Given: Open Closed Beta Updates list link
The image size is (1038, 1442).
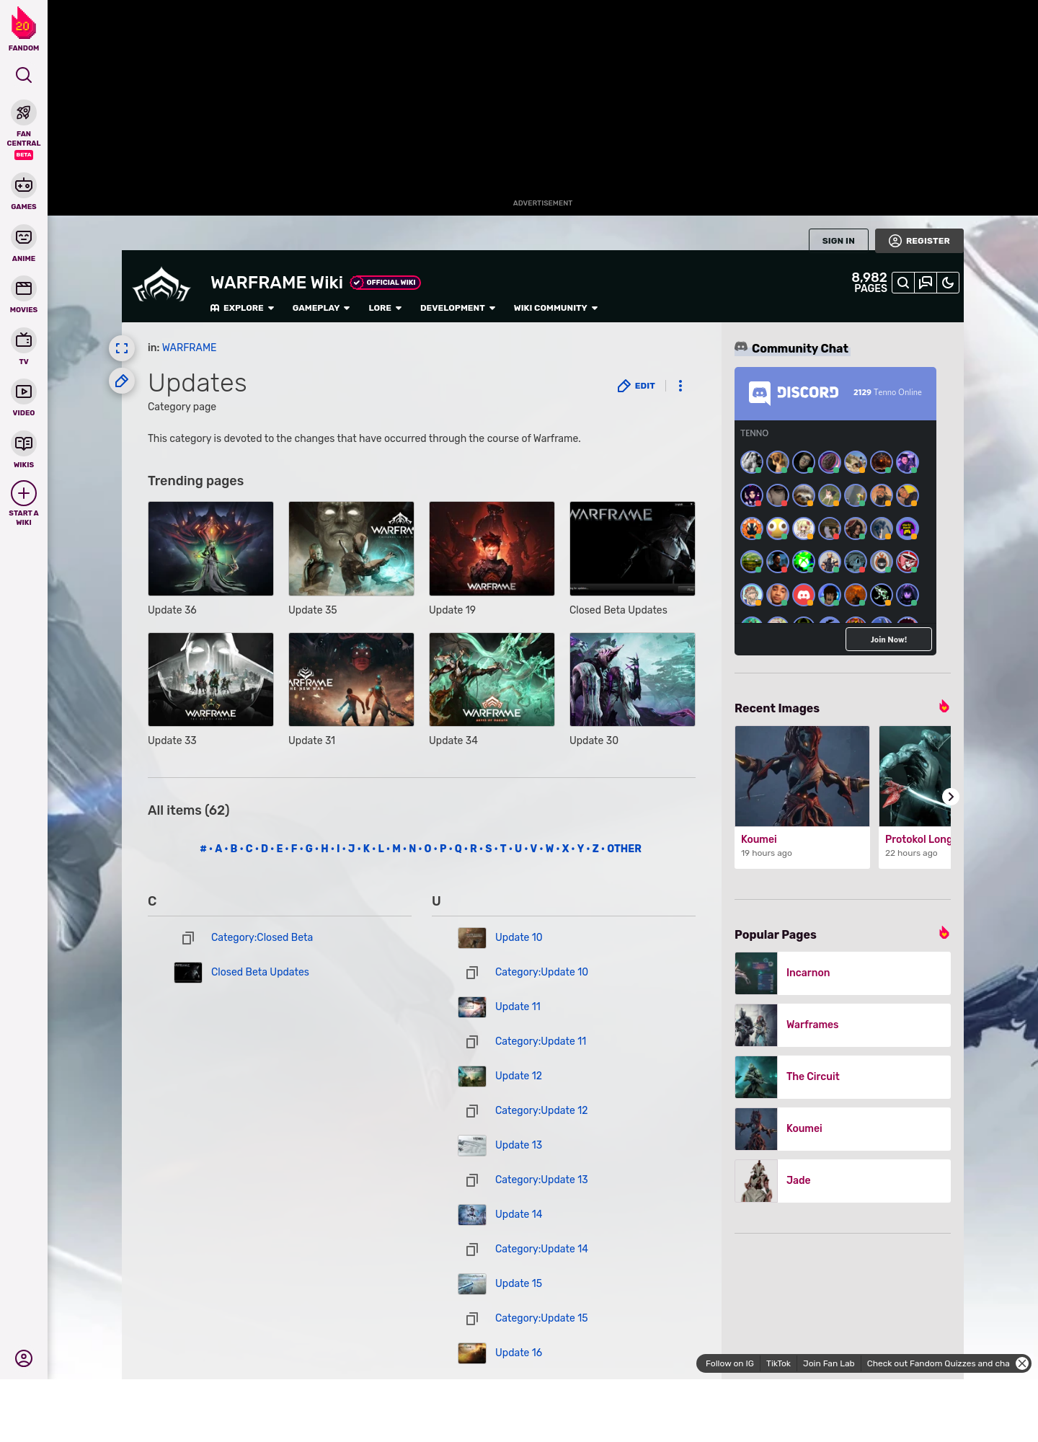Looking at the screenshot, I should click(x=260, y=972).
